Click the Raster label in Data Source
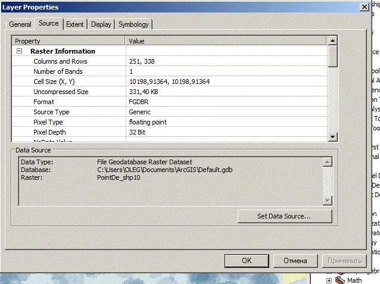The image size is (380, 284). [32, 177]
